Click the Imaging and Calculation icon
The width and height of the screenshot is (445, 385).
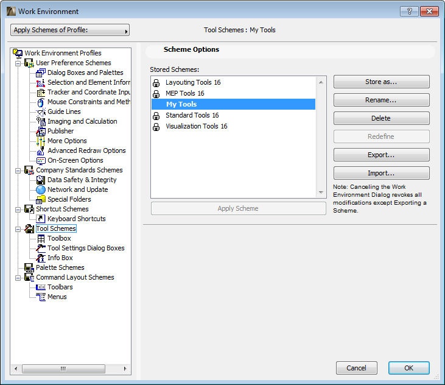(x=41, y=121)
